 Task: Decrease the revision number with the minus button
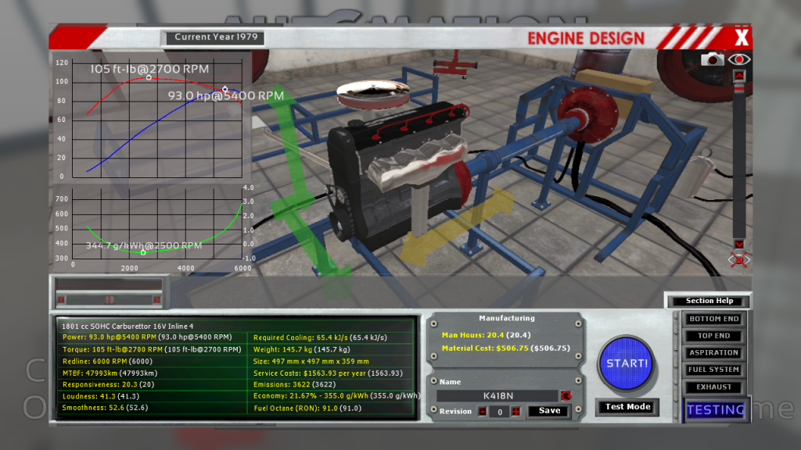tap(482, 411)
